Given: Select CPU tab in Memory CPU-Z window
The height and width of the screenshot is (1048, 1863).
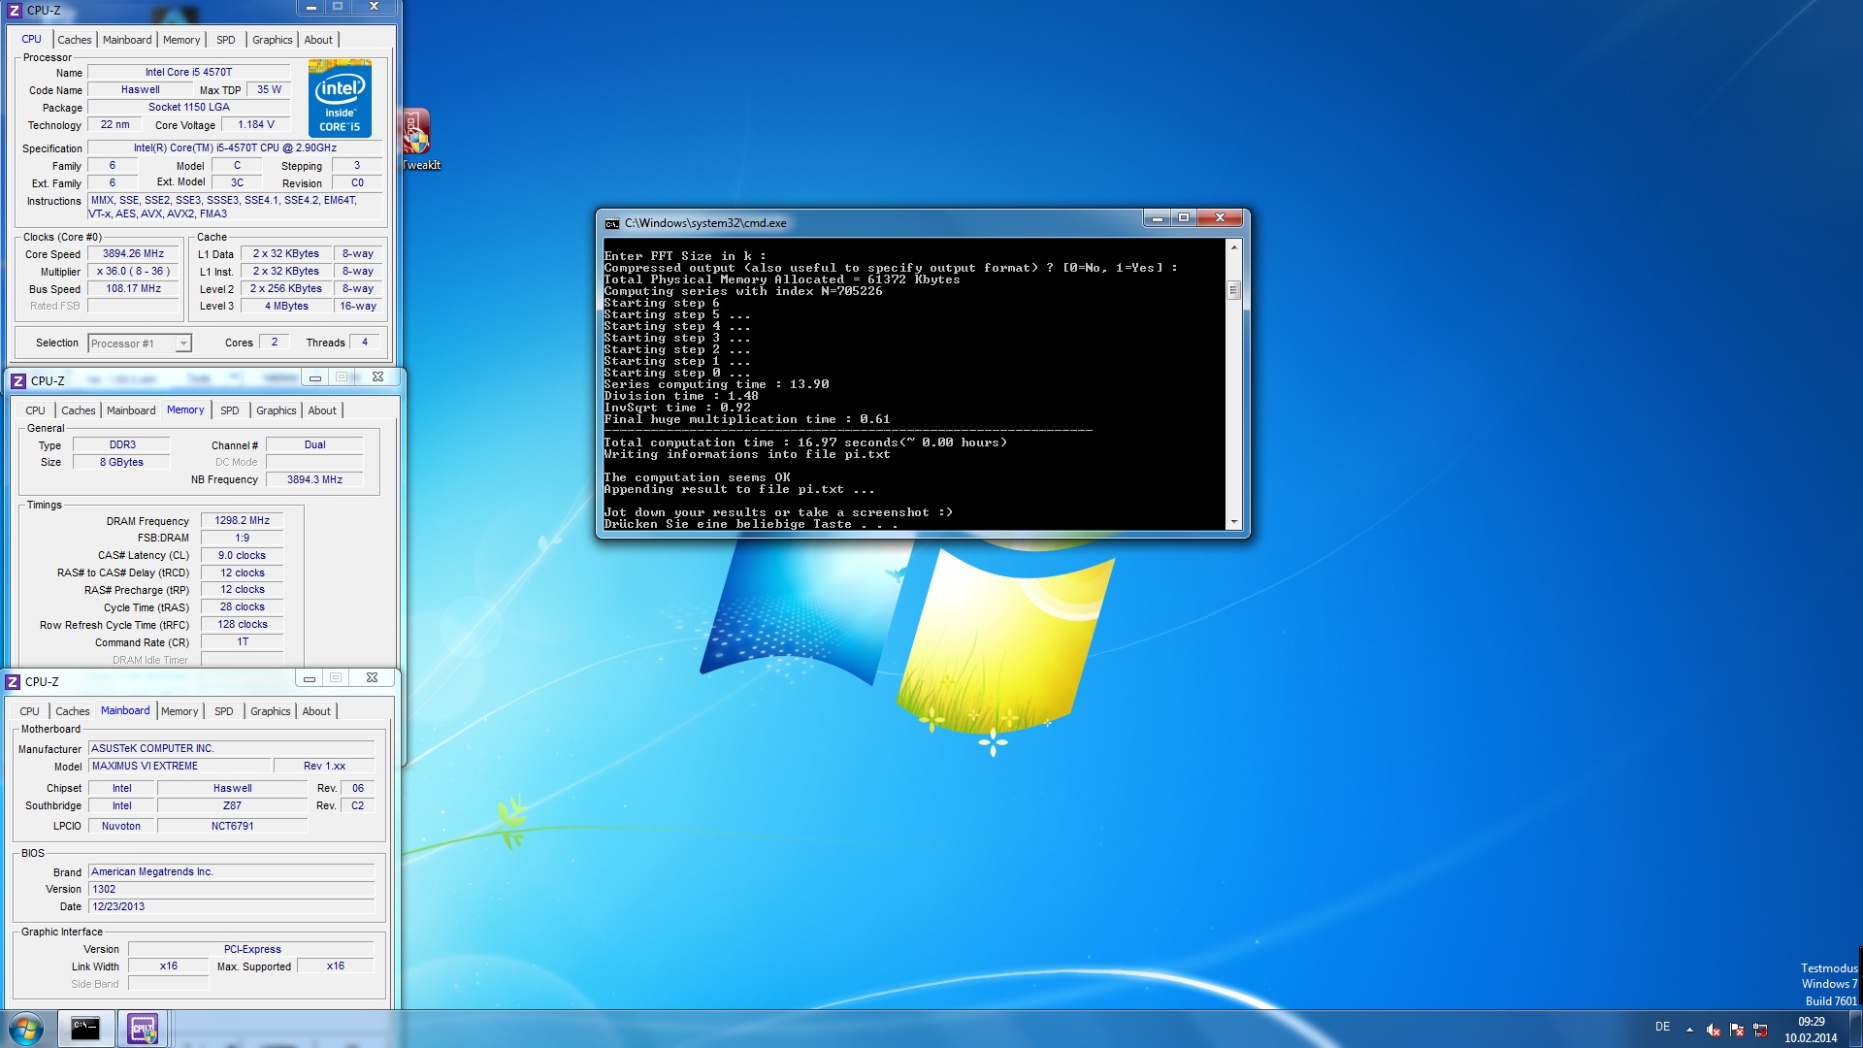Looking at the screenshot, I should (35, 410).
